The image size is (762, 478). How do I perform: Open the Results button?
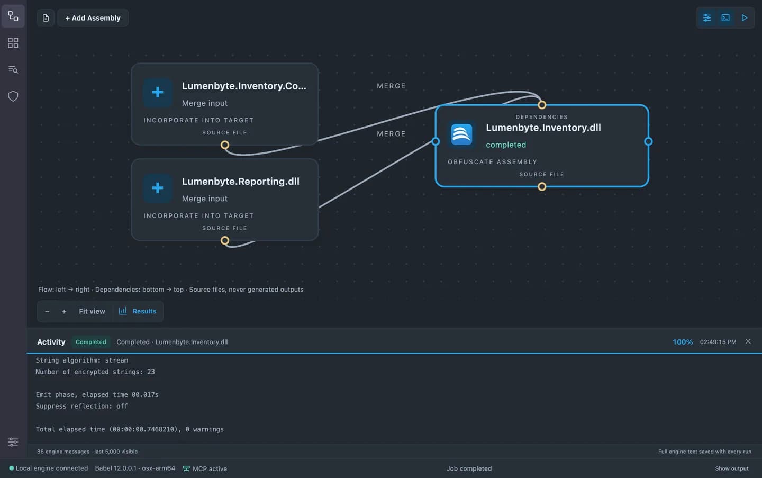point(138,311)
